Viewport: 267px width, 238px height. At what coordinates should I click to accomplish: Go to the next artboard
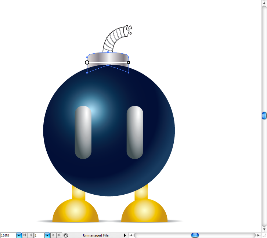click(x=53, y=235)
